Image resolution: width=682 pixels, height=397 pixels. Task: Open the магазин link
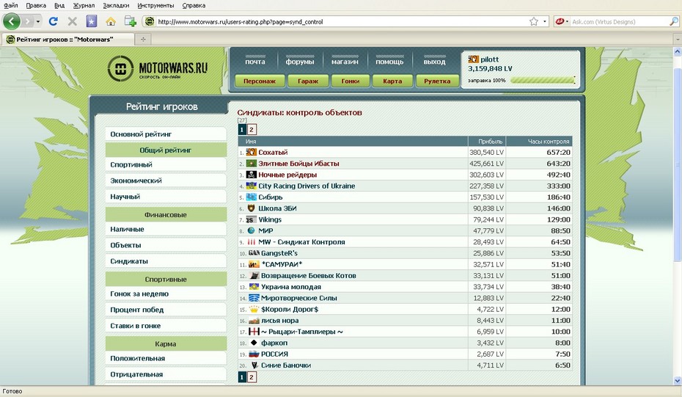point(345,62)
